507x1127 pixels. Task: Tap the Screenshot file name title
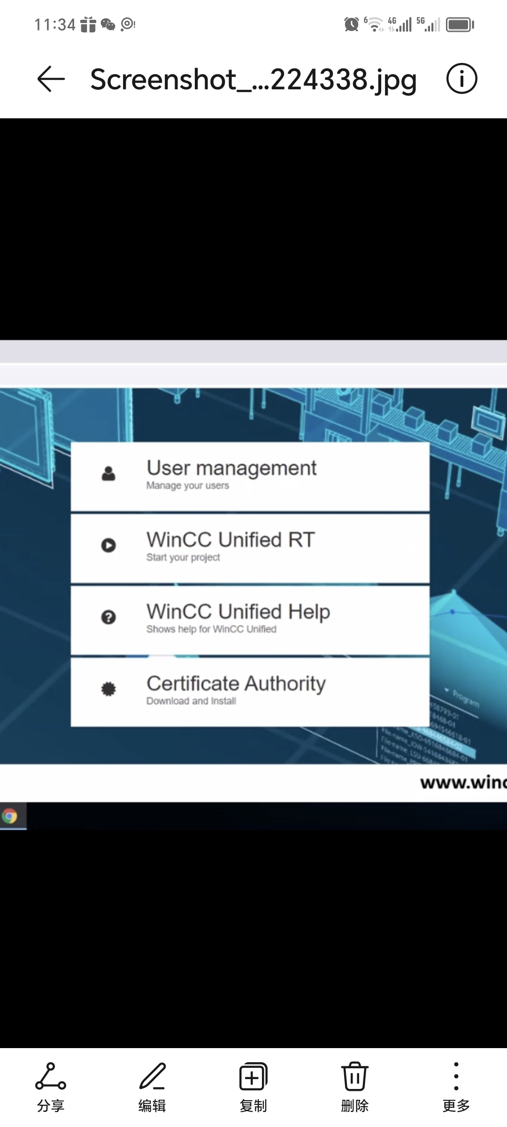[x=253, y=79]
